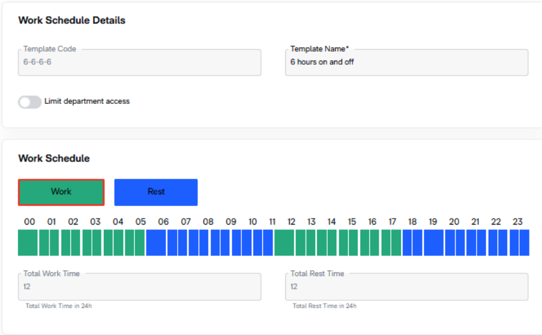Viewport: 542px width, 335px height.
Task: Click the second half-hour block under hour 14
Action: click(332, 243)
